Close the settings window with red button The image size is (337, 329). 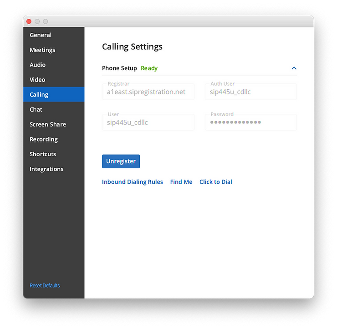point(29,21)
